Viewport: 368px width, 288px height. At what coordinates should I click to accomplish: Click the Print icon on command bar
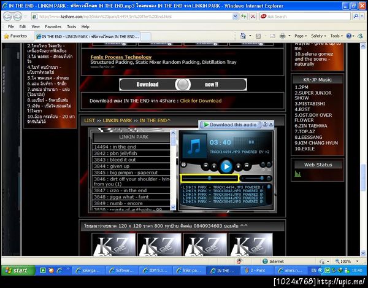pyautogui.click(x=283, y=36)
